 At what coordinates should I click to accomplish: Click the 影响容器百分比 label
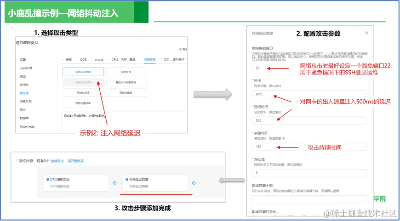pyautogui.click(x=264, y=212)
